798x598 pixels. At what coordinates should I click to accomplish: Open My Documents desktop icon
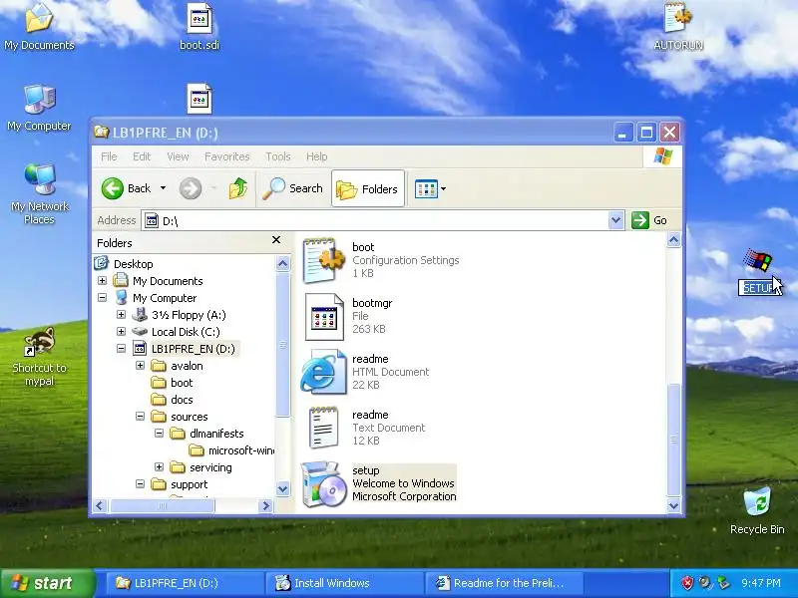pos(39,26)
